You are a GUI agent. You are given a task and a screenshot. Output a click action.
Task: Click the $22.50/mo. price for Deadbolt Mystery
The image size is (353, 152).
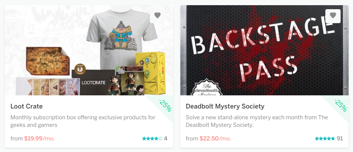point(215,138)
